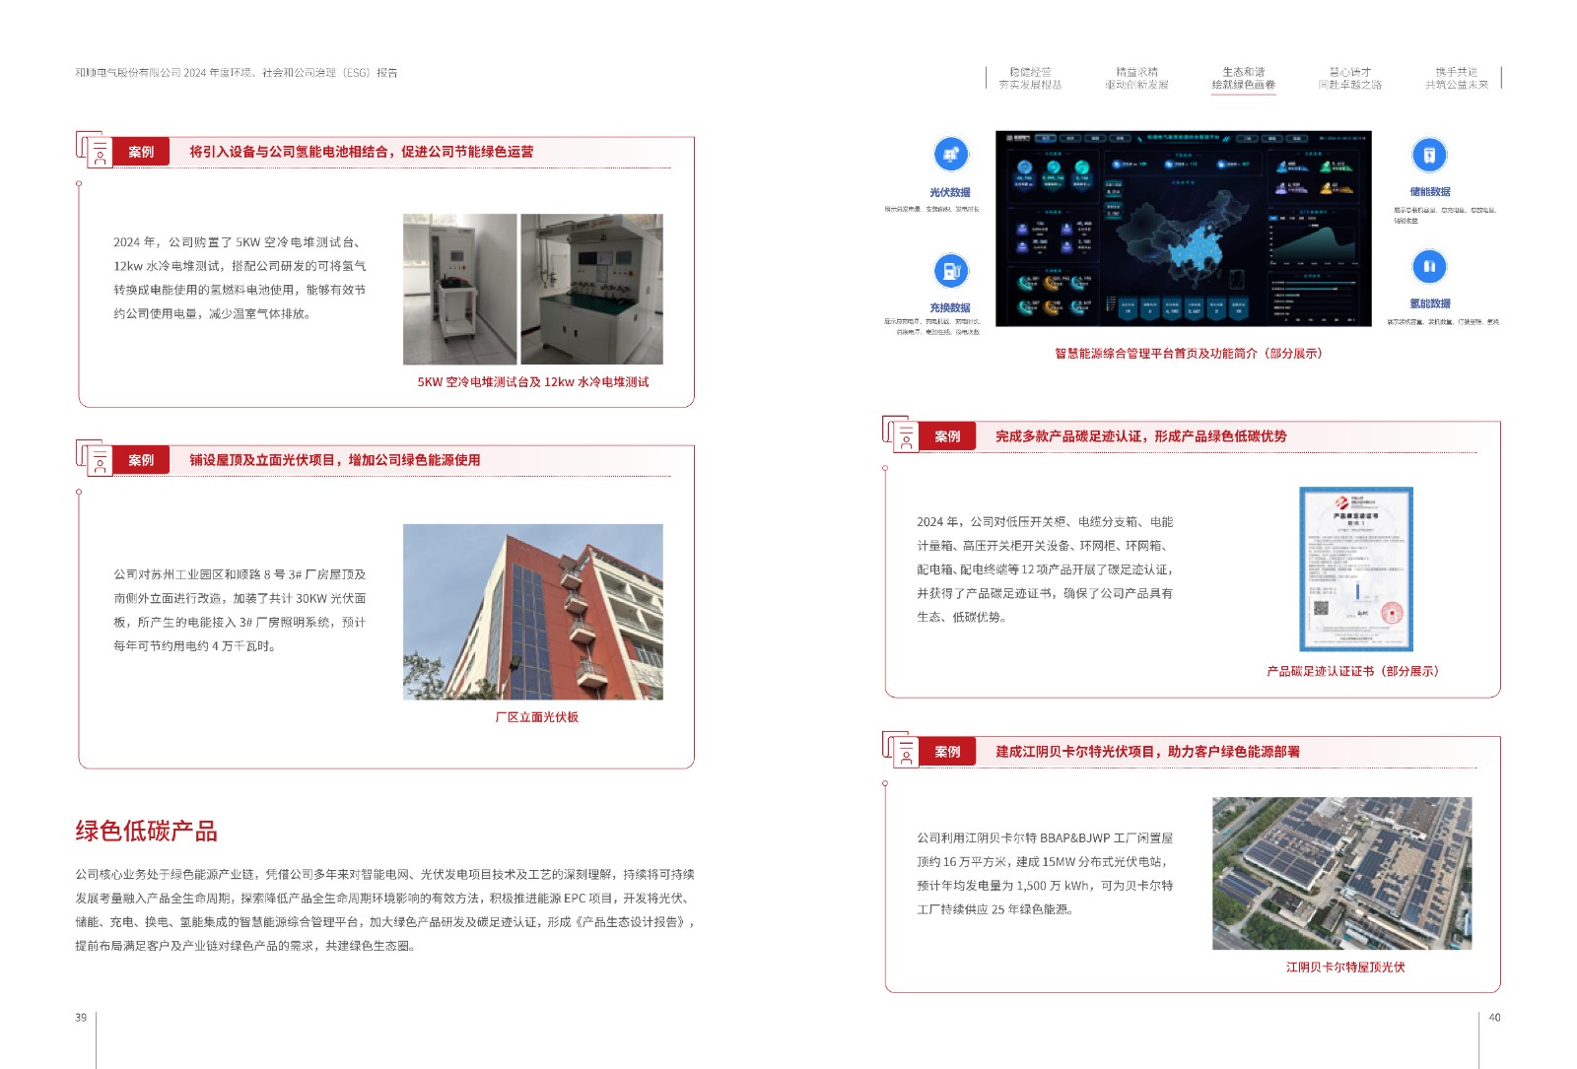Select the 生态和谐 绘就绿色画卷 section tab
The image size is (1577, 1069).
1243,78
